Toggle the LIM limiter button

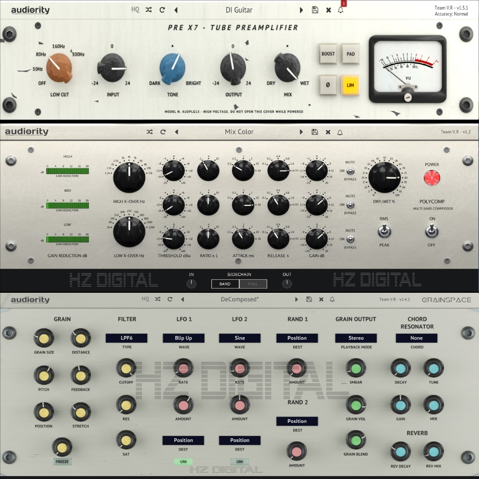[350, 85]
